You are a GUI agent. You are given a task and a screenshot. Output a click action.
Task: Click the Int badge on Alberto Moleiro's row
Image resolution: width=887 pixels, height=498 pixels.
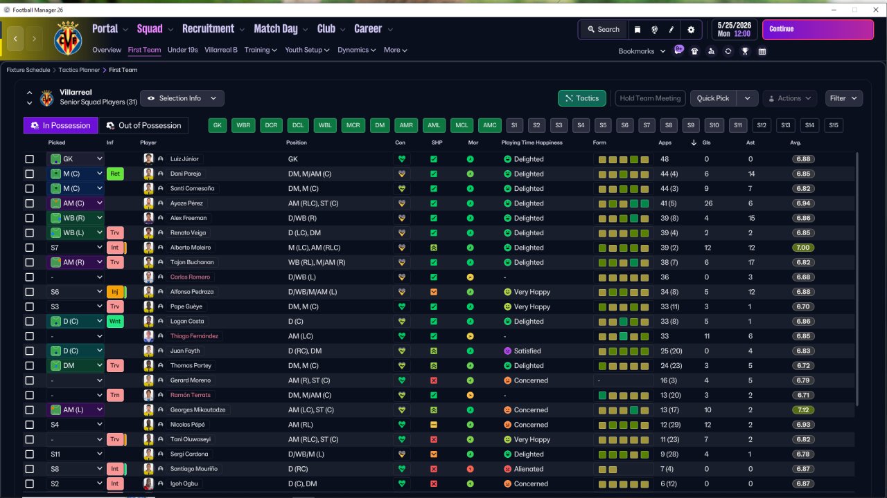tap(115, 248)
